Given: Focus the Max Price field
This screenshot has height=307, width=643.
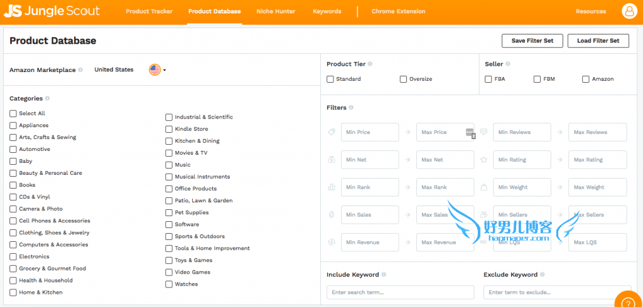Looking at the screenshot, I should point(445,132).
